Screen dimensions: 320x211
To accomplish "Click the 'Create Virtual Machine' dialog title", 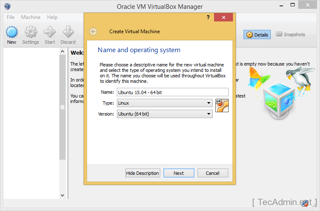I will point(135,32).
